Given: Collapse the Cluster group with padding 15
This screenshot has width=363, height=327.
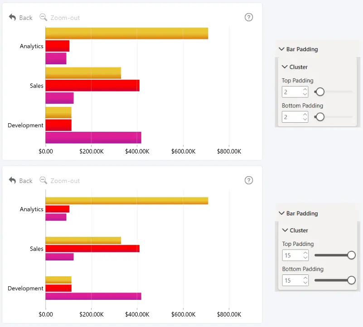Looking at the screenshot, I should pyautogui.click(x=285, y=230).
